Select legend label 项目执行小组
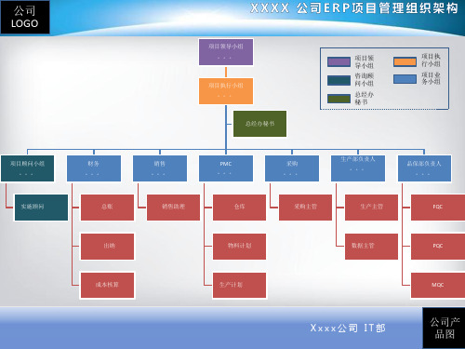Screen dimensions: 465x349 (x=431, y=60)
